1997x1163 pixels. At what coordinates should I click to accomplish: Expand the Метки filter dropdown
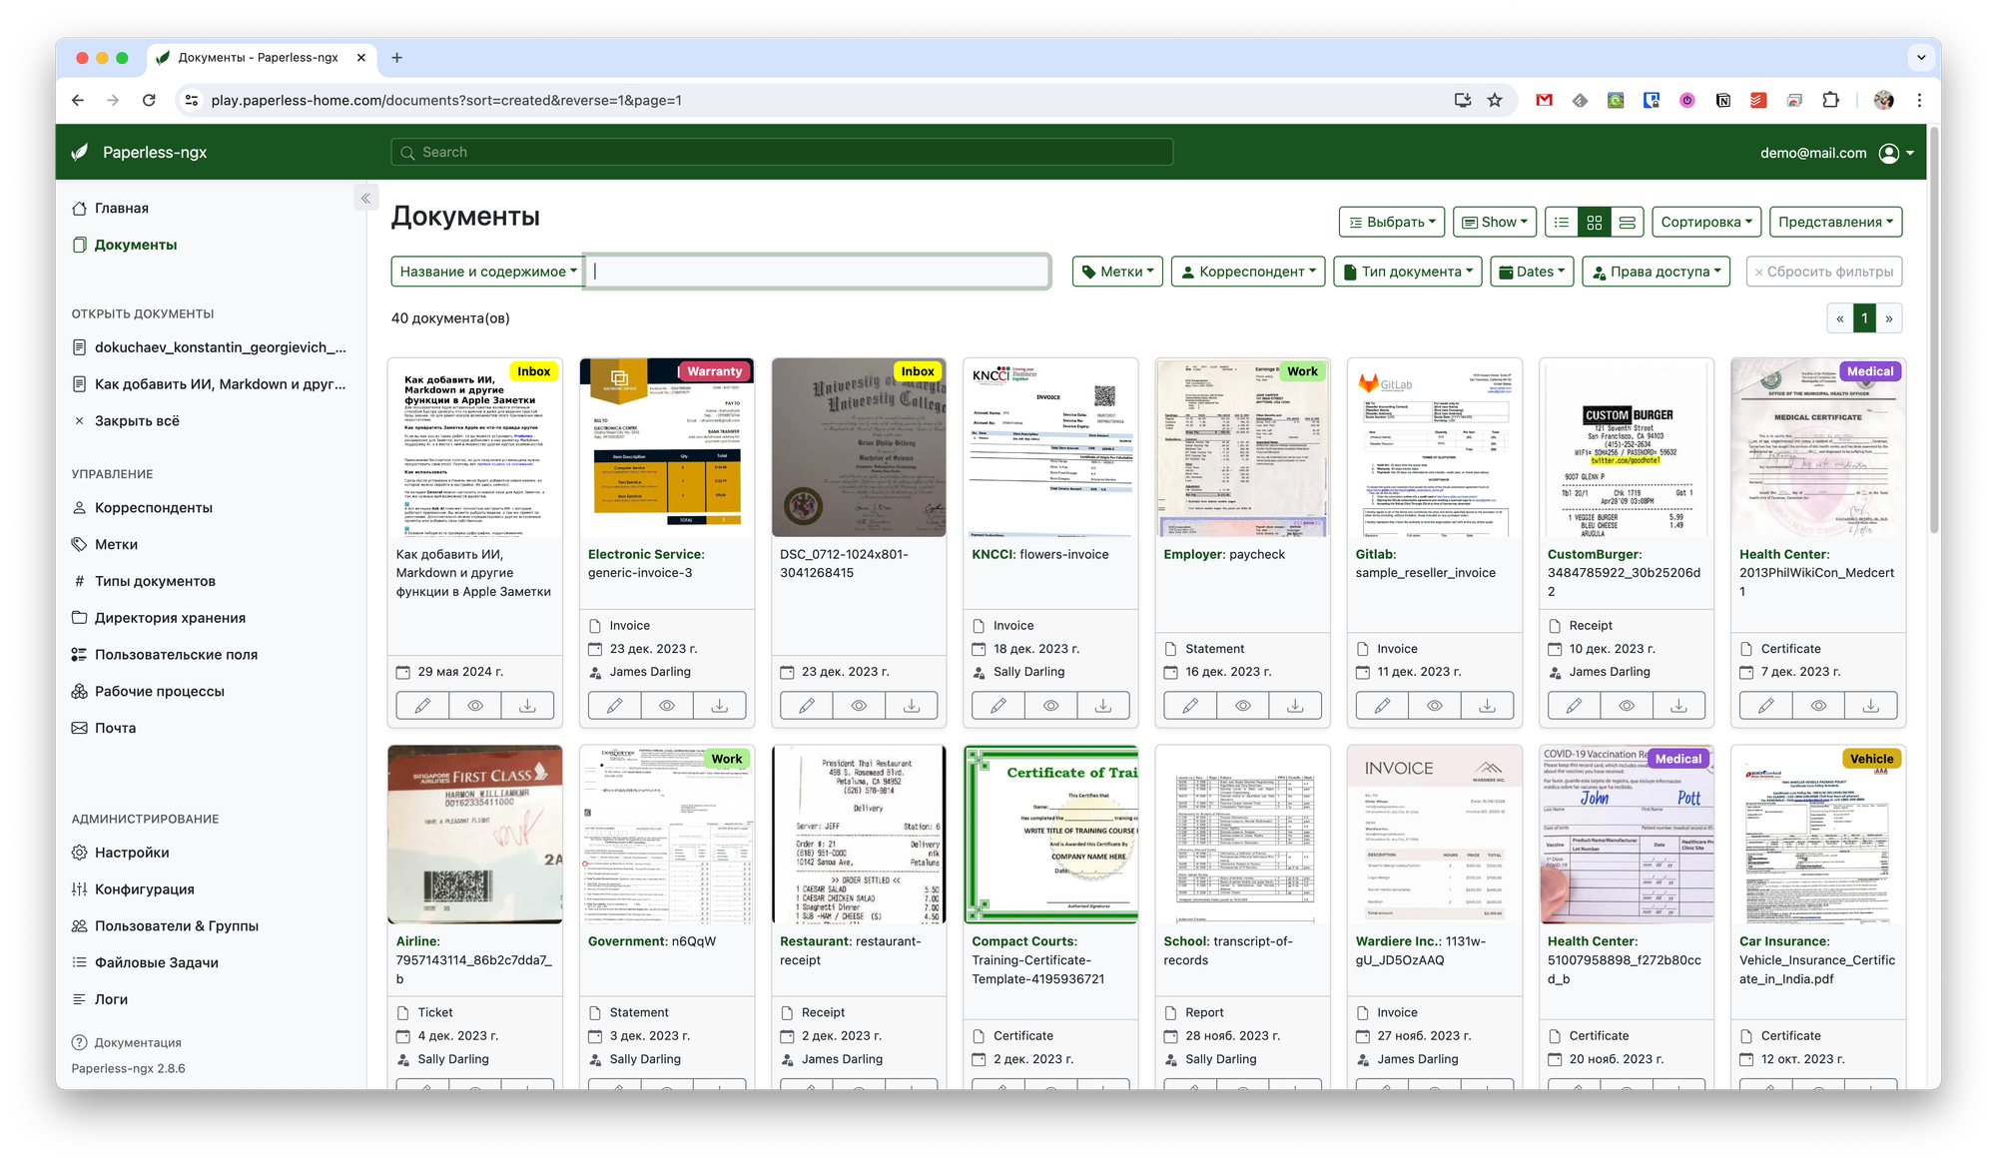point(1117,272)
